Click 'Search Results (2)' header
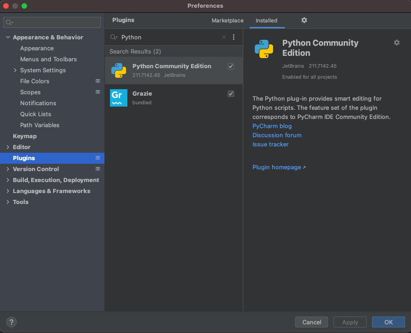 [x=135, y=52]
